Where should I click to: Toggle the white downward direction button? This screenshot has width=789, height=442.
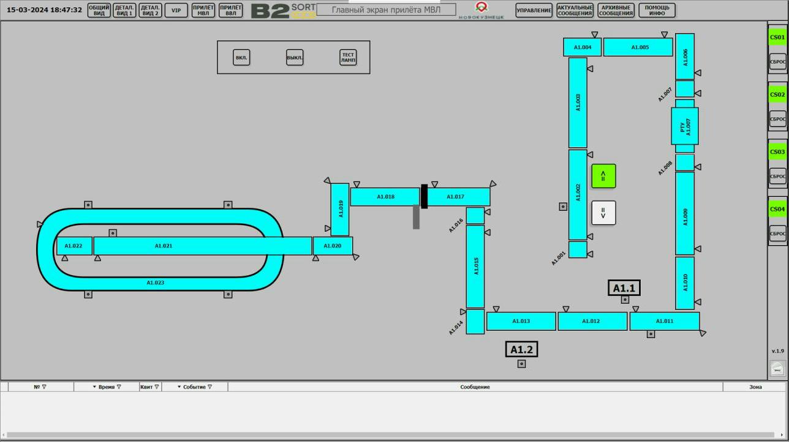(603, 213)
